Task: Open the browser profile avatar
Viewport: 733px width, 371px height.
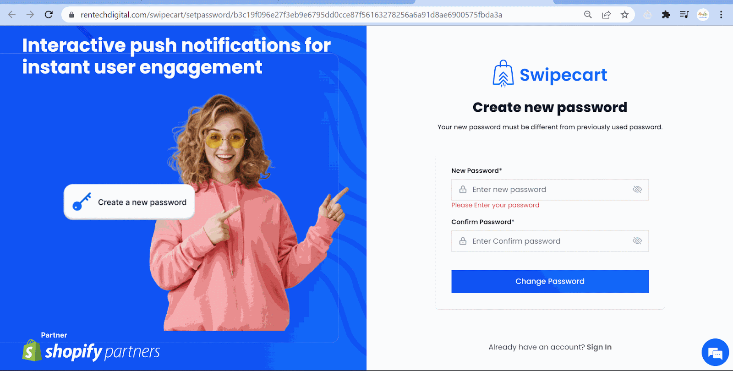Action: pos(703,15)
